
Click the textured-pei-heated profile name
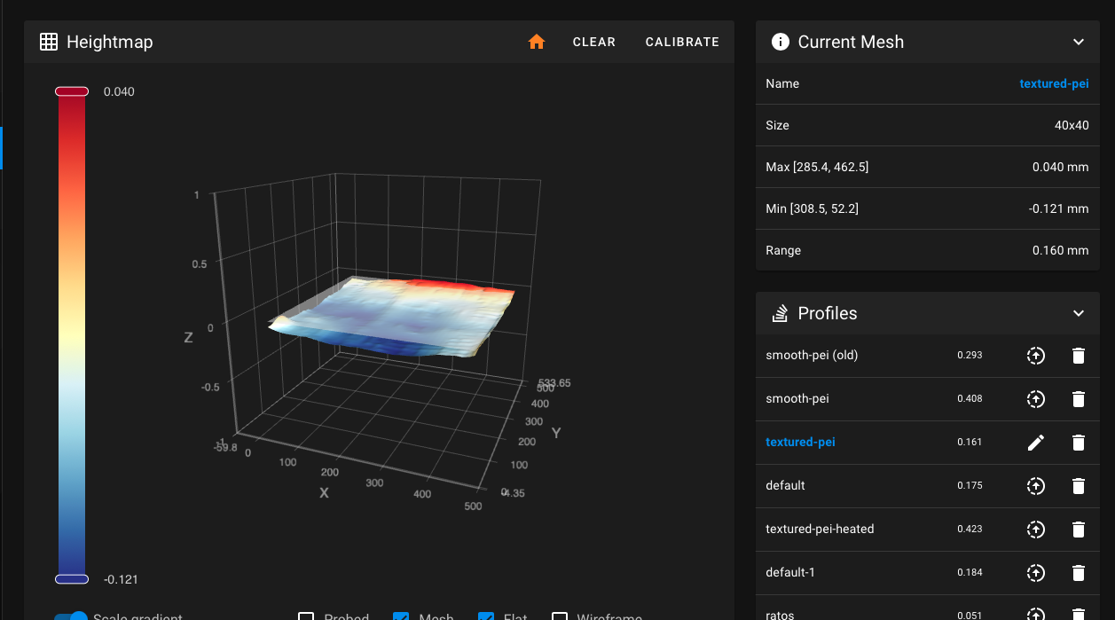pyautogui.click(x=820, y=529)
